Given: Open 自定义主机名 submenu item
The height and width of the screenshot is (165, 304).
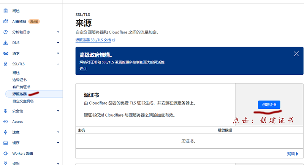Looking at the screenshot, I should [23, 101].
